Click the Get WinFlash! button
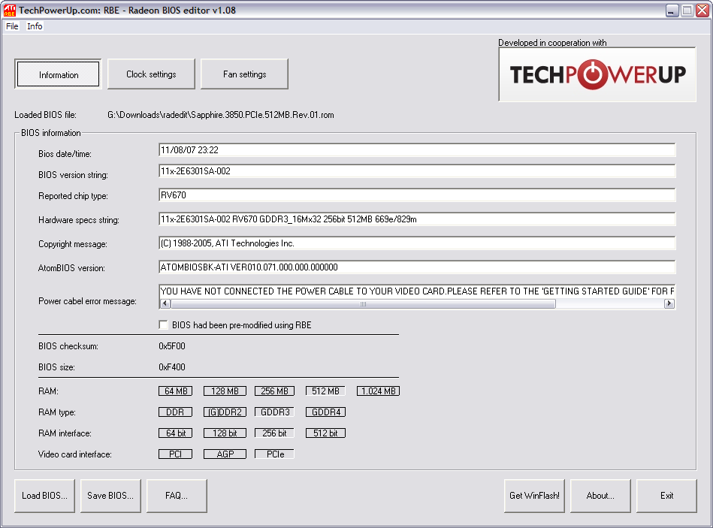 [534, 496]
